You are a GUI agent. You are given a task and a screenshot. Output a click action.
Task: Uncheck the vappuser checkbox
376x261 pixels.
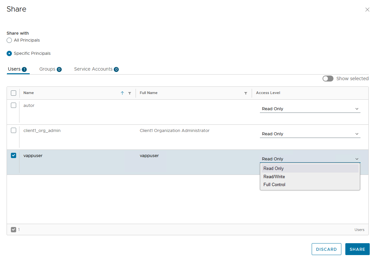coord(14,155)
